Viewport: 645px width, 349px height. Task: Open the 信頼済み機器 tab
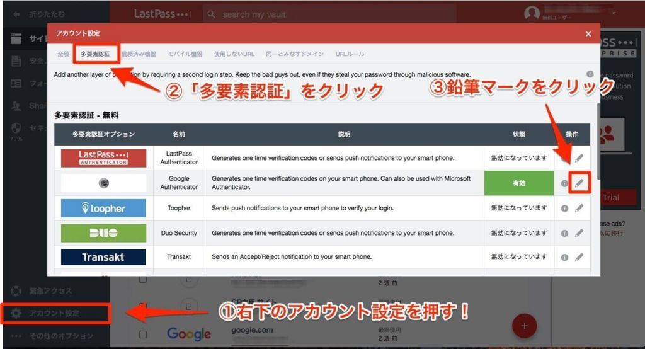coord(139,54)
